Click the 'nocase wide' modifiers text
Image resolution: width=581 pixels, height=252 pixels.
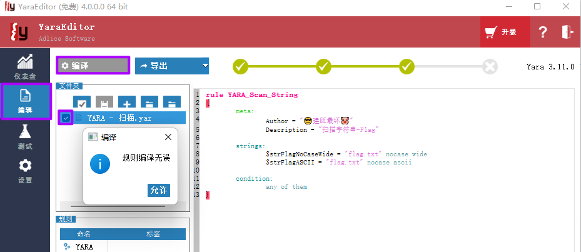407,154
